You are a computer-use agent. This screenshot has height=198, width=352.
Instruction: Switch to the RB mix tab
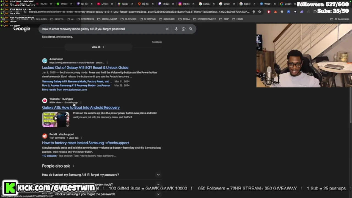[x=145, y=4]
